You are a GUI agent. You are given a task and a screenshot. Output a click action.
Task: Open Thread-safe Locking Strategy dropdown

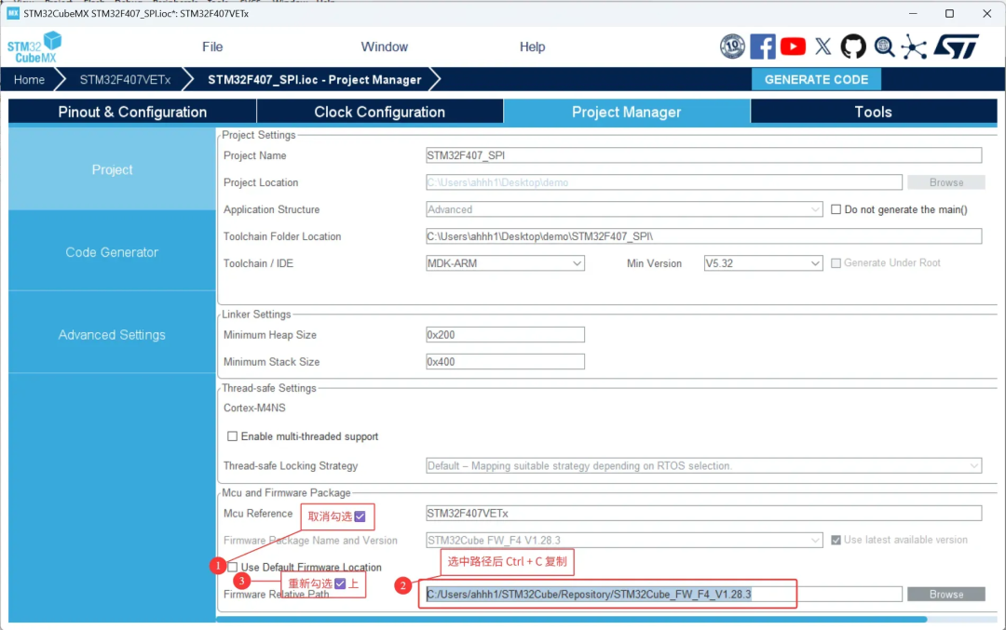coord(704,466)
